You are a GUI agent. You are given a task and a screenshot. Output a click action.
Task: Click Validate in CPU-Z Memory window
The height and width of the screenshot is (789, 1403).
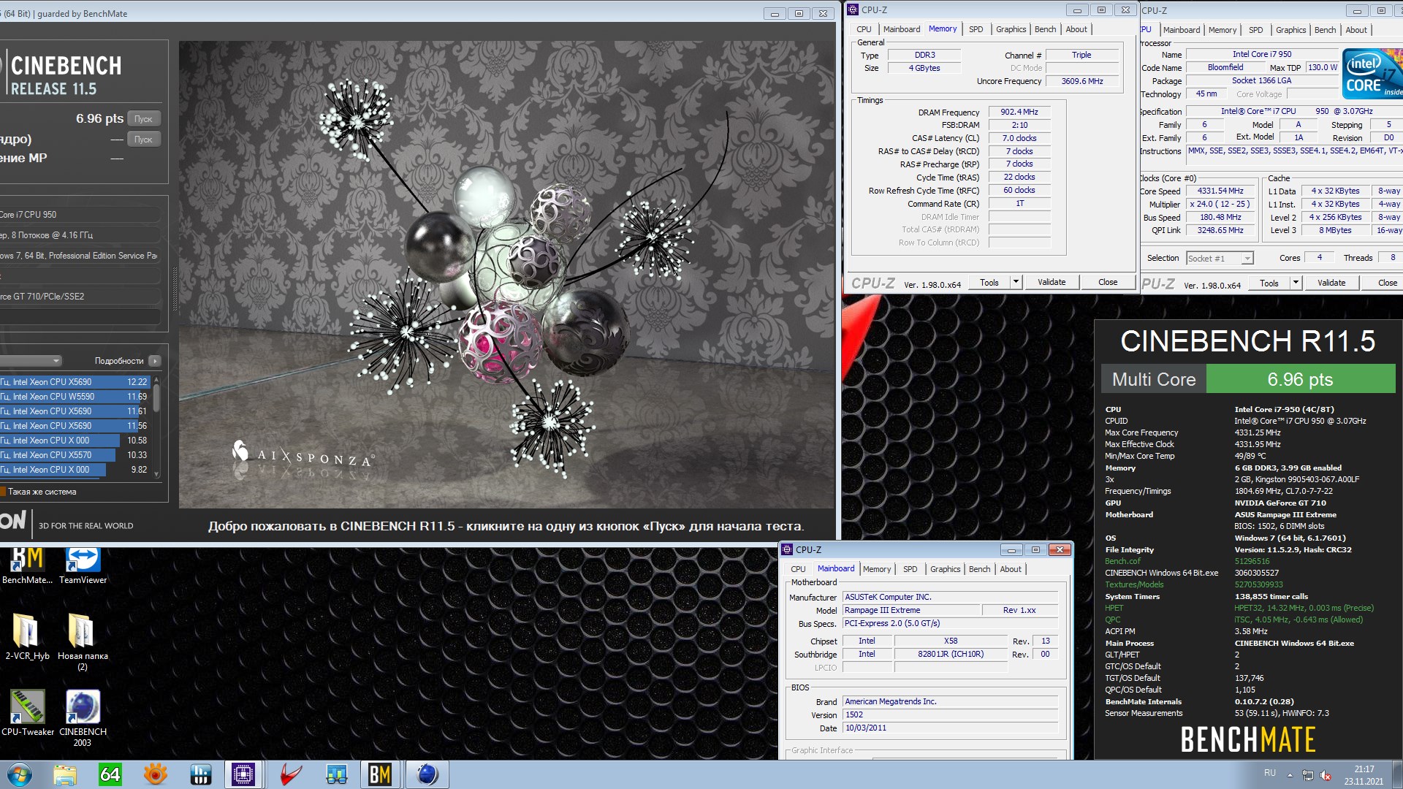pos(1052,282)
